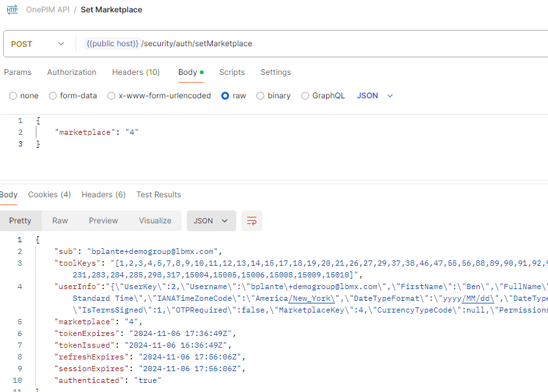
Task: Click the yyyy/MM/dd underlined text
Action: pyautogui.click(x=478, y=298)
